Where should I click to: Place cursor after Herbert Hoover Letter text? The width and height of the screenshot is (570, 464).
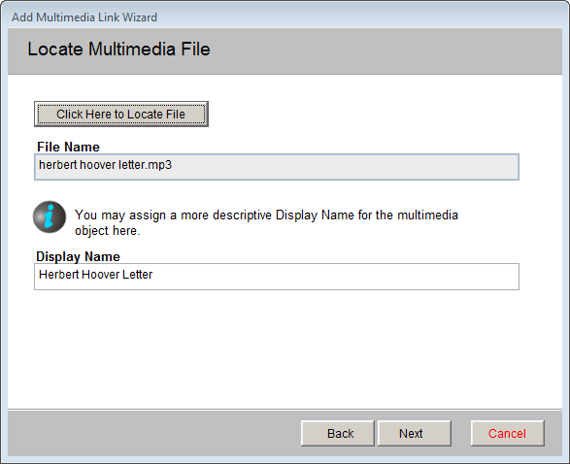click(x=153, y=275)
